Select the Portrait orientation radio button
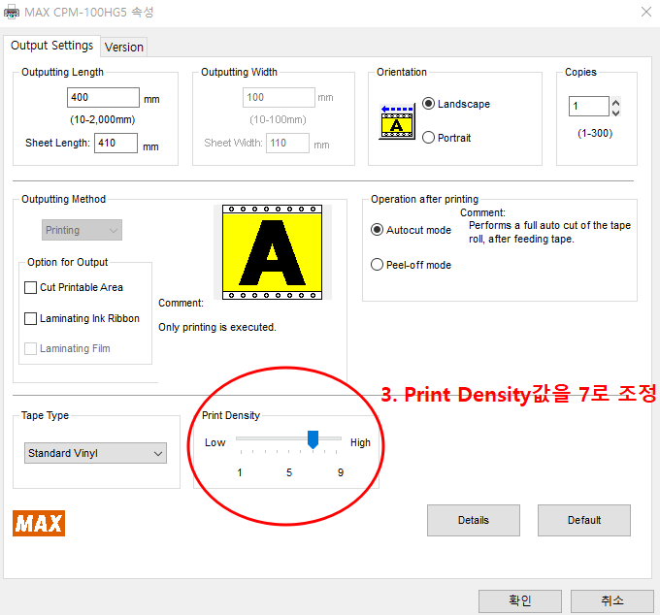The width and height of the screenshot is (660, 615). (x=428, y=138)
